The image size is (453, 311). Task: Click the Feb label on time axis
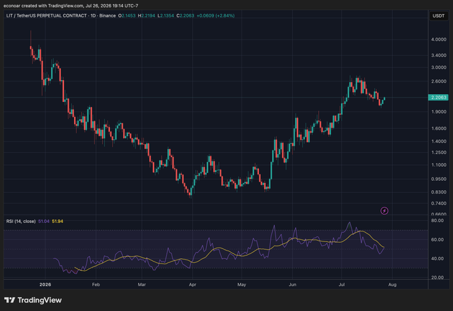pos(96,285)
